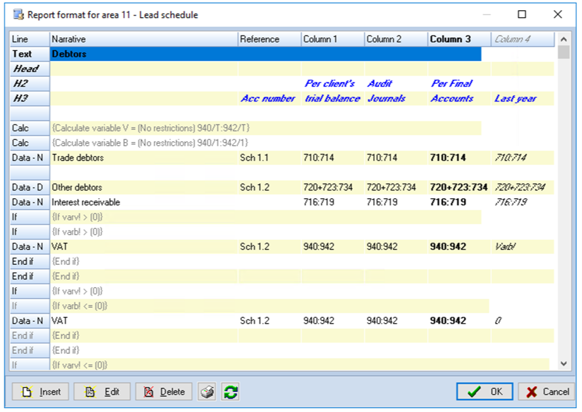Image resolution: width=582 pixels, height=412 pixels.
Task: Click the vertical scrollbar thumb
Action: tap(564, 52)
